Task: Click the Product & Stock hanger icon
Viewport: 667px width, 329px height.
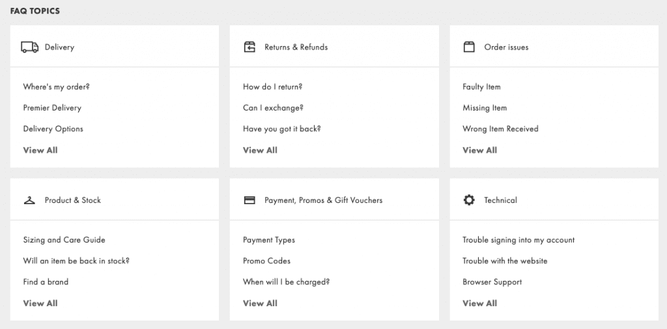Action: click(x=29, y=200)
